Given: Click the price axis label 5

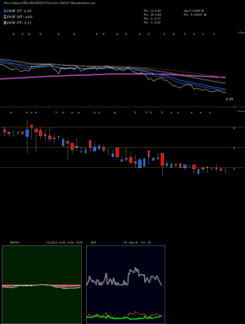Looking at the screenshot, I should (x=234, y=148).
